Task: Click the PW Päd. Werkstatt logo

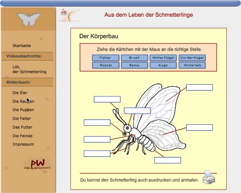Action: pos(37,164)
